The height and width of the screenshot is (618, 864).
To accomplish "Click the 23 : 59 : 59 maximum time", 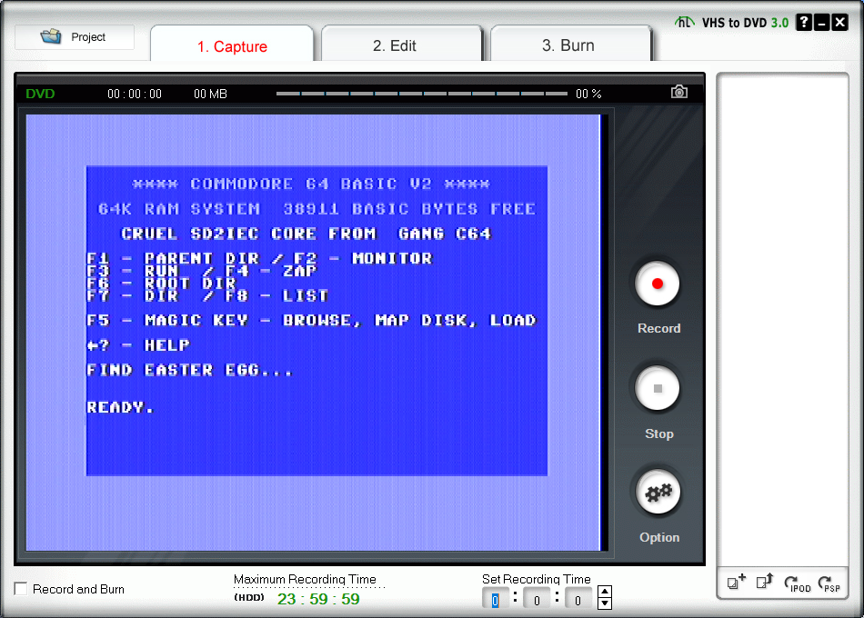I will [318, 599].
